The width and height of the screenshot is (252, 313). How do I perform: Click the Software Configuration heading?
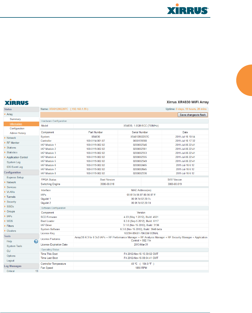(53, 208)
